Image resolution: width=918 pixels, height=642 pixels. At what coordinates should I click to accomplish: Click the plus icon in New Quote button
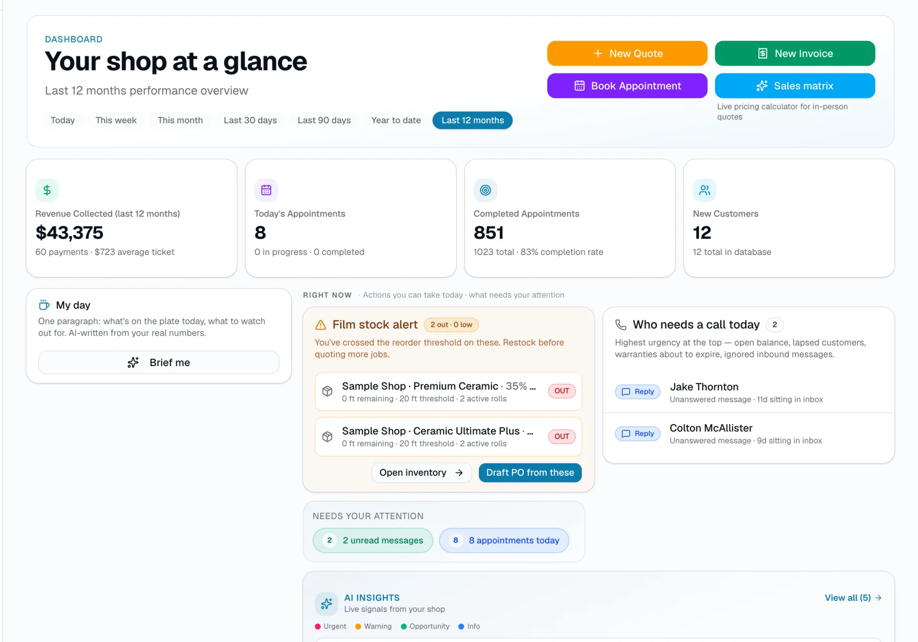click(598, 54)
